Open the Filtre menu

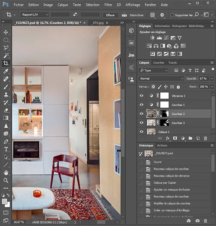pos(108,5)
